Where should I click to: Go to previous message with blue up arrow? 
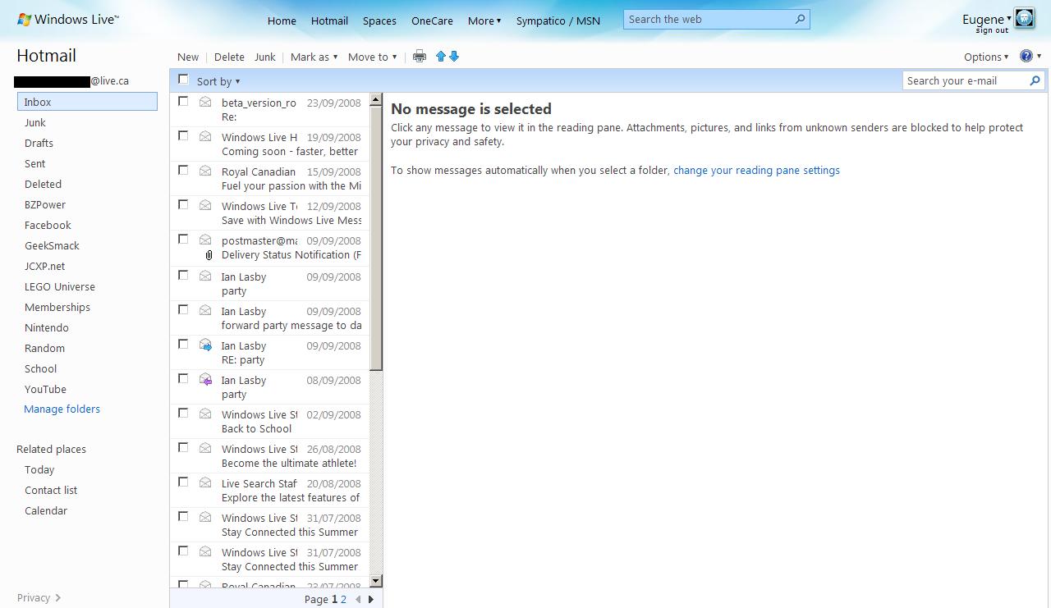(441, 57)
